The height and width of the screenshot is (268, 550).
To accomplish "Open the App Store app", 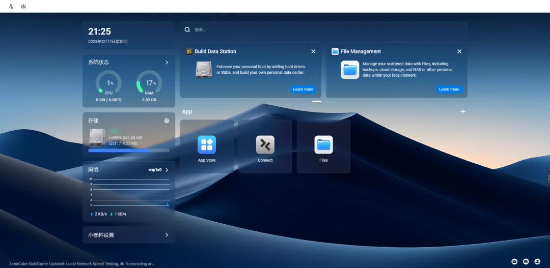I will 207,145.
